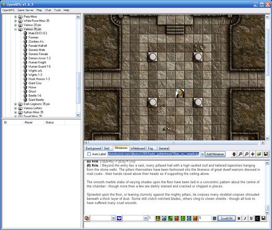The height and width of the screenshot is (230, 272).
Task: Switch to the General tab
Action: 164,148
